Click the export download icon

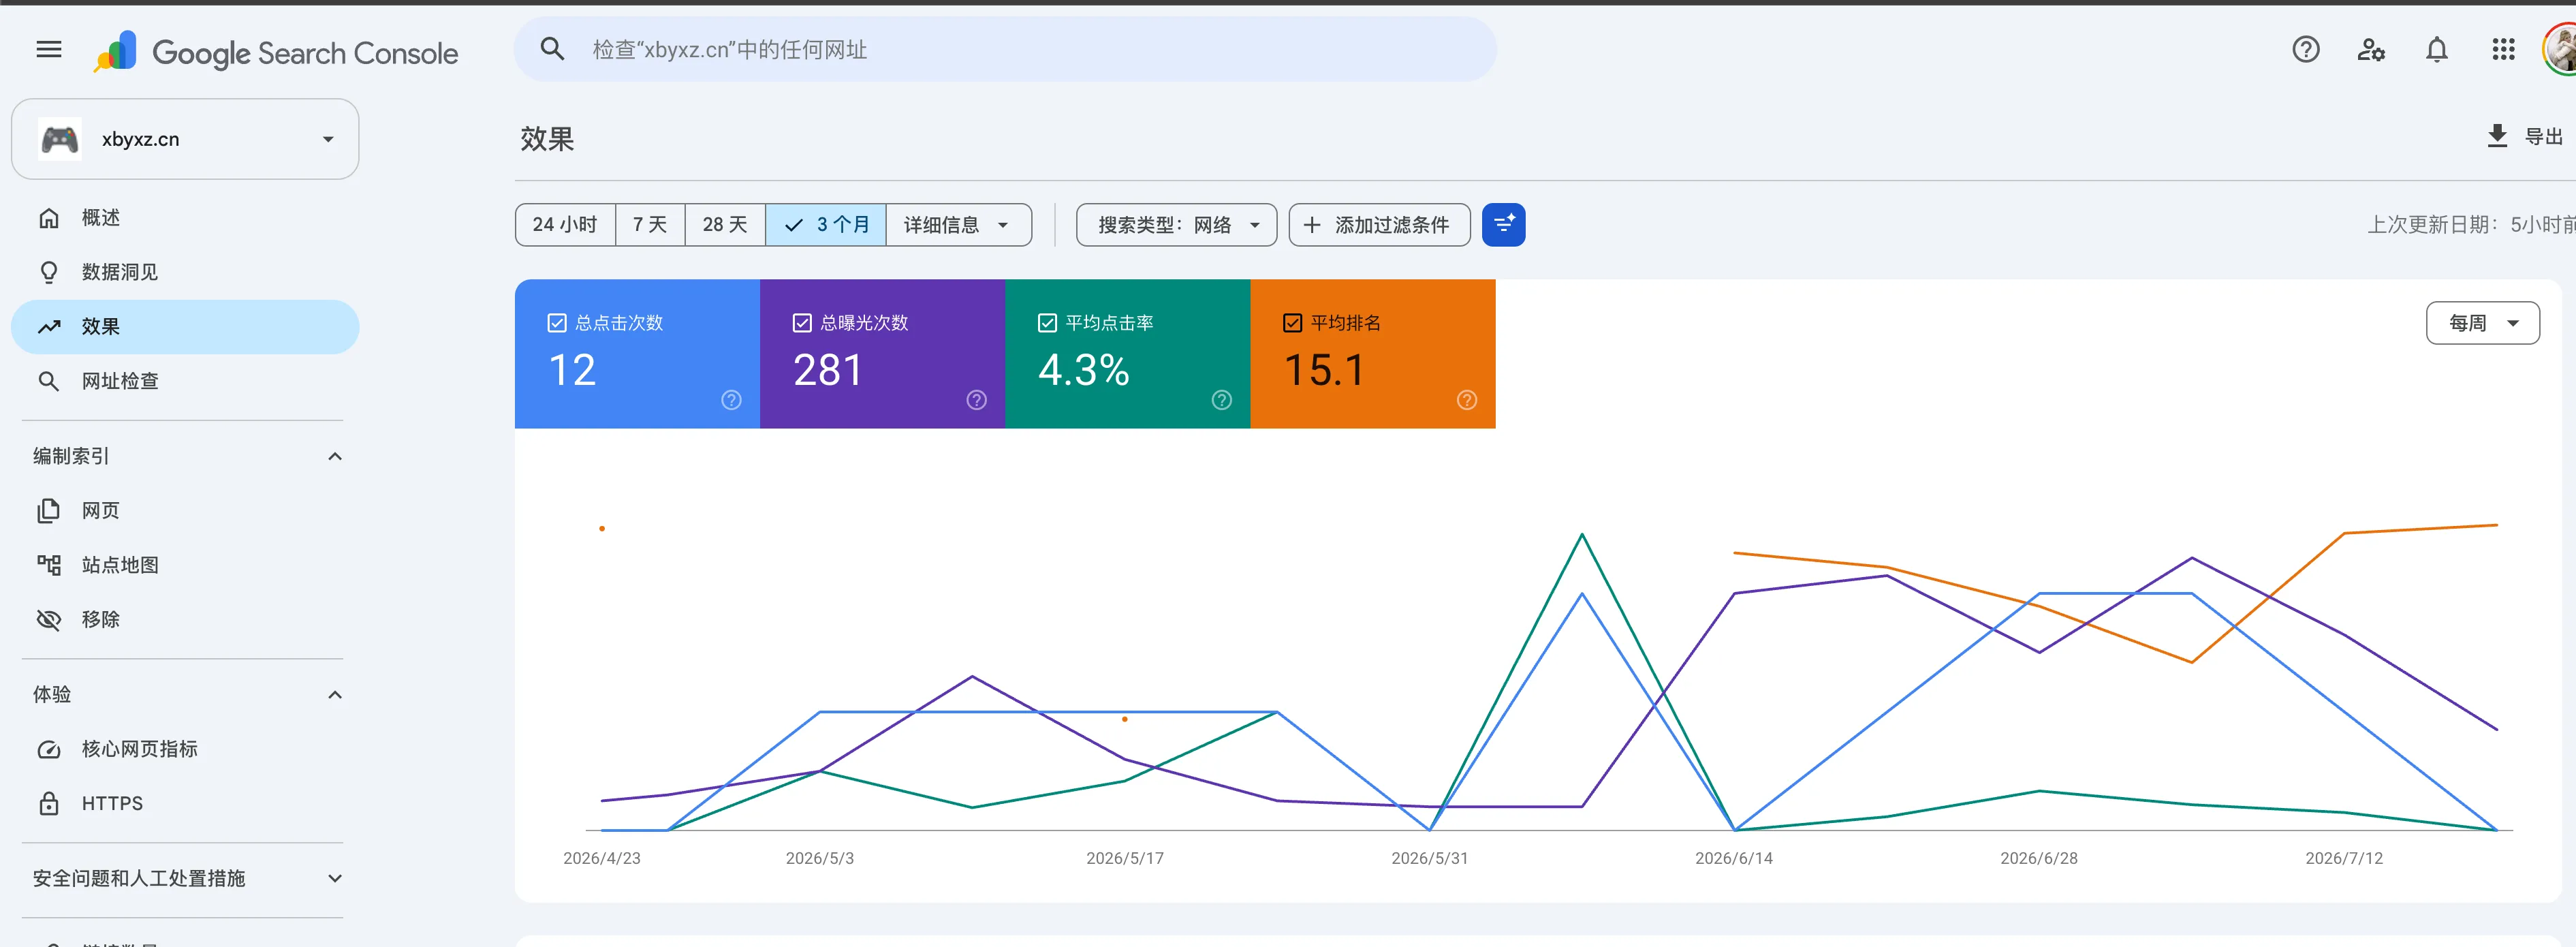pyautogui.click(x=2497, y=136)
